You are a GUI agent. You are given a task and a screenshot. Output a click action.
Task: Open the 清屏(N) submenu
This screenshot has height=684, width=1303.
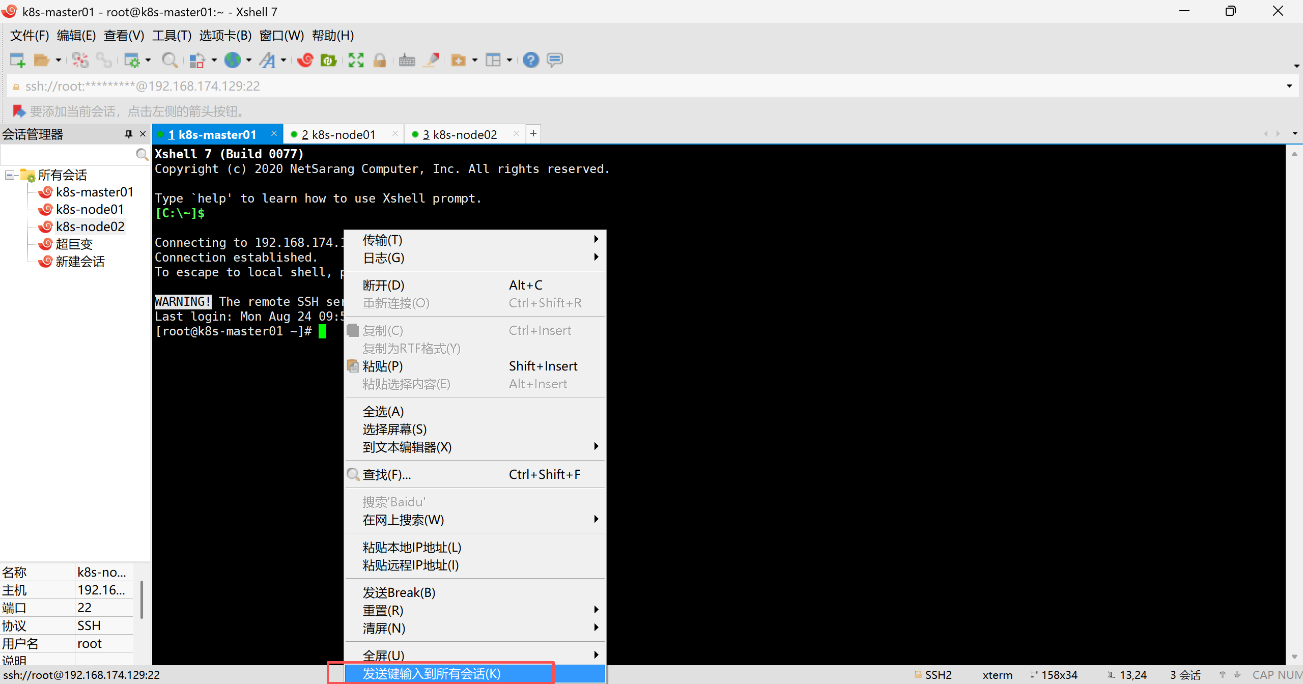point(475,628)
